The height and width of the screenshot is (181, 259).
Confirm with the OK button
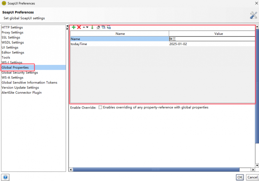click(240, 177)
